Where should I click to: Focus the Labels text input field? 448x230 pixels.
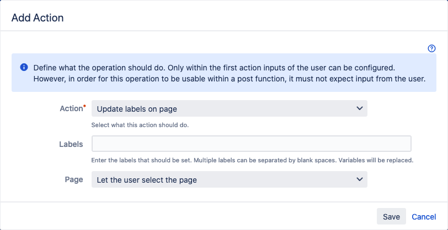251,144
